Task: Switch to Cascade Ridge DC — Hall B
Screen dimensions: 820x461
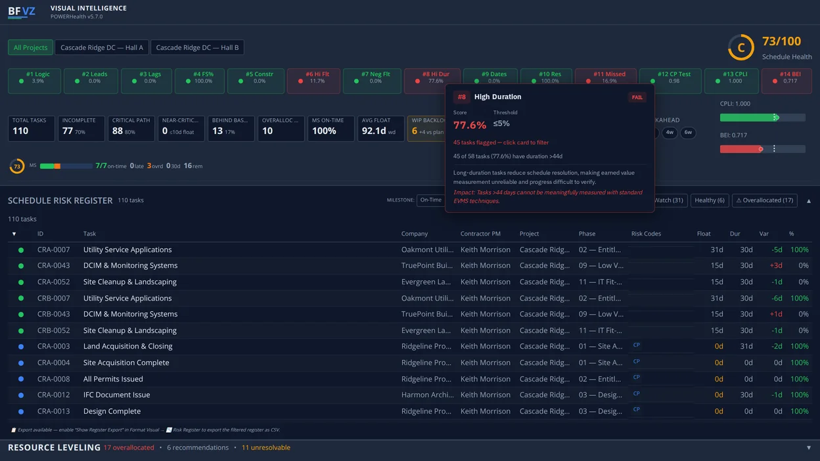Action: tap(197, 47)
